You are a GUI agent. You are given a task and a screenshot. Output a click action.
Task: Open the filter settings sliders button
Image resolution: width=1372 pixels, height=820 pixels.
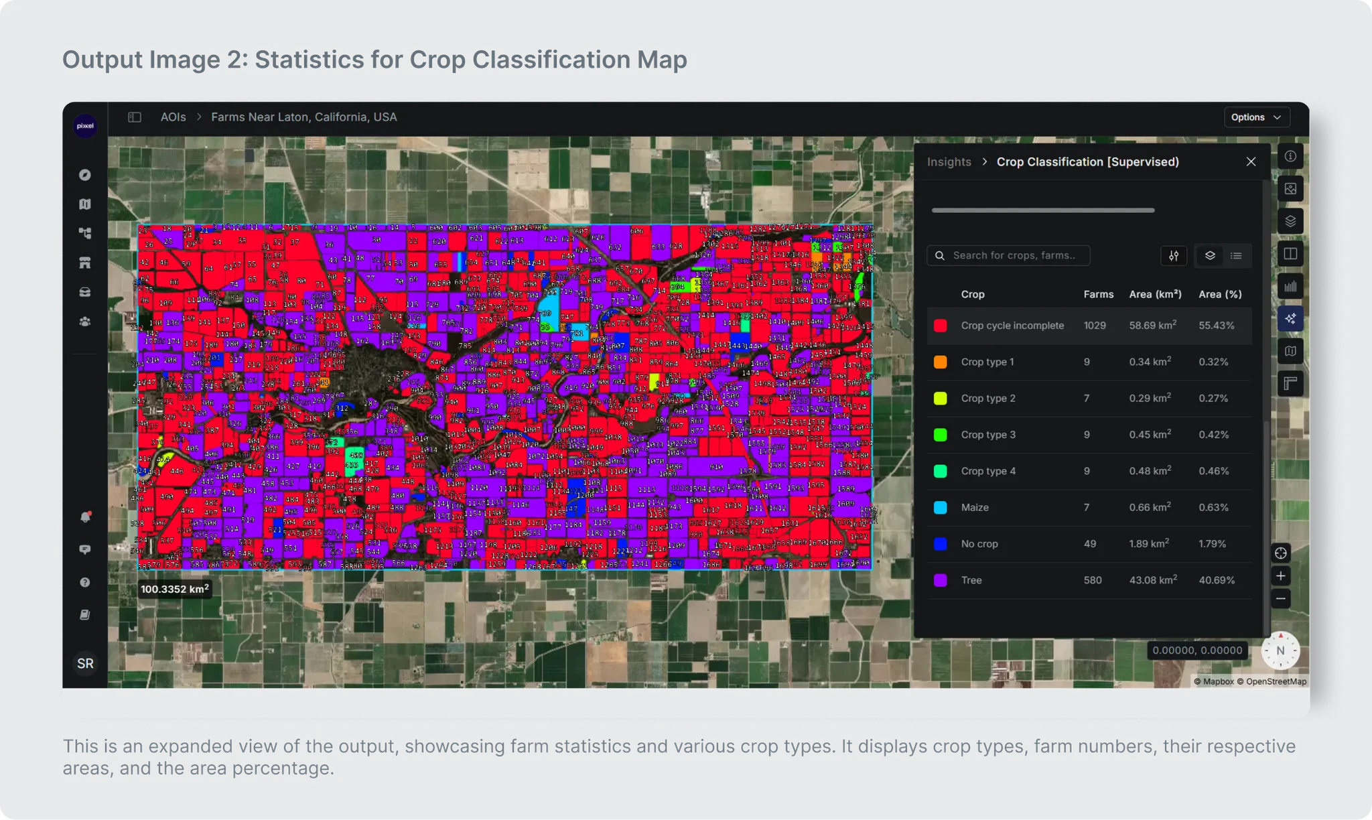click(x=1174, y=255)
